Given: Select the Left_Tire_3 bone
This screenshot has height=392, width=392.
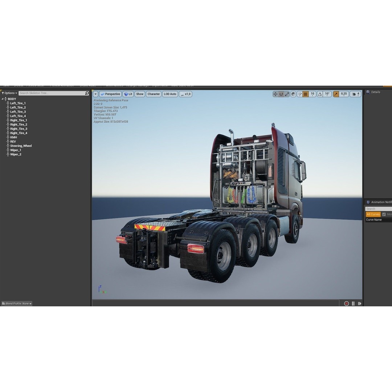Looking at the screenshot, I should pyautogui.click(x=18, y=112).
